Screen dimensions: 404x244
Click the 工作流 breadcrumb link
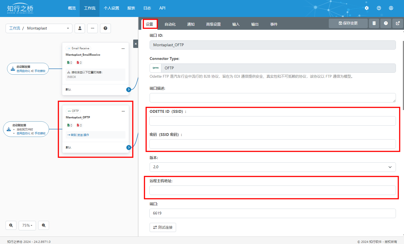(x=15, y=28)
